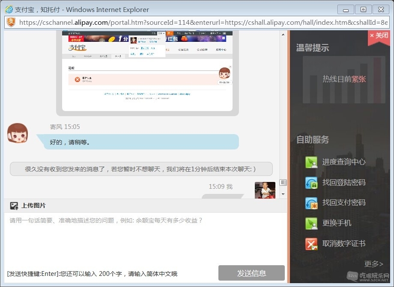
Task: Click the 找回支付密码 icon
Action: coord(312,203)
